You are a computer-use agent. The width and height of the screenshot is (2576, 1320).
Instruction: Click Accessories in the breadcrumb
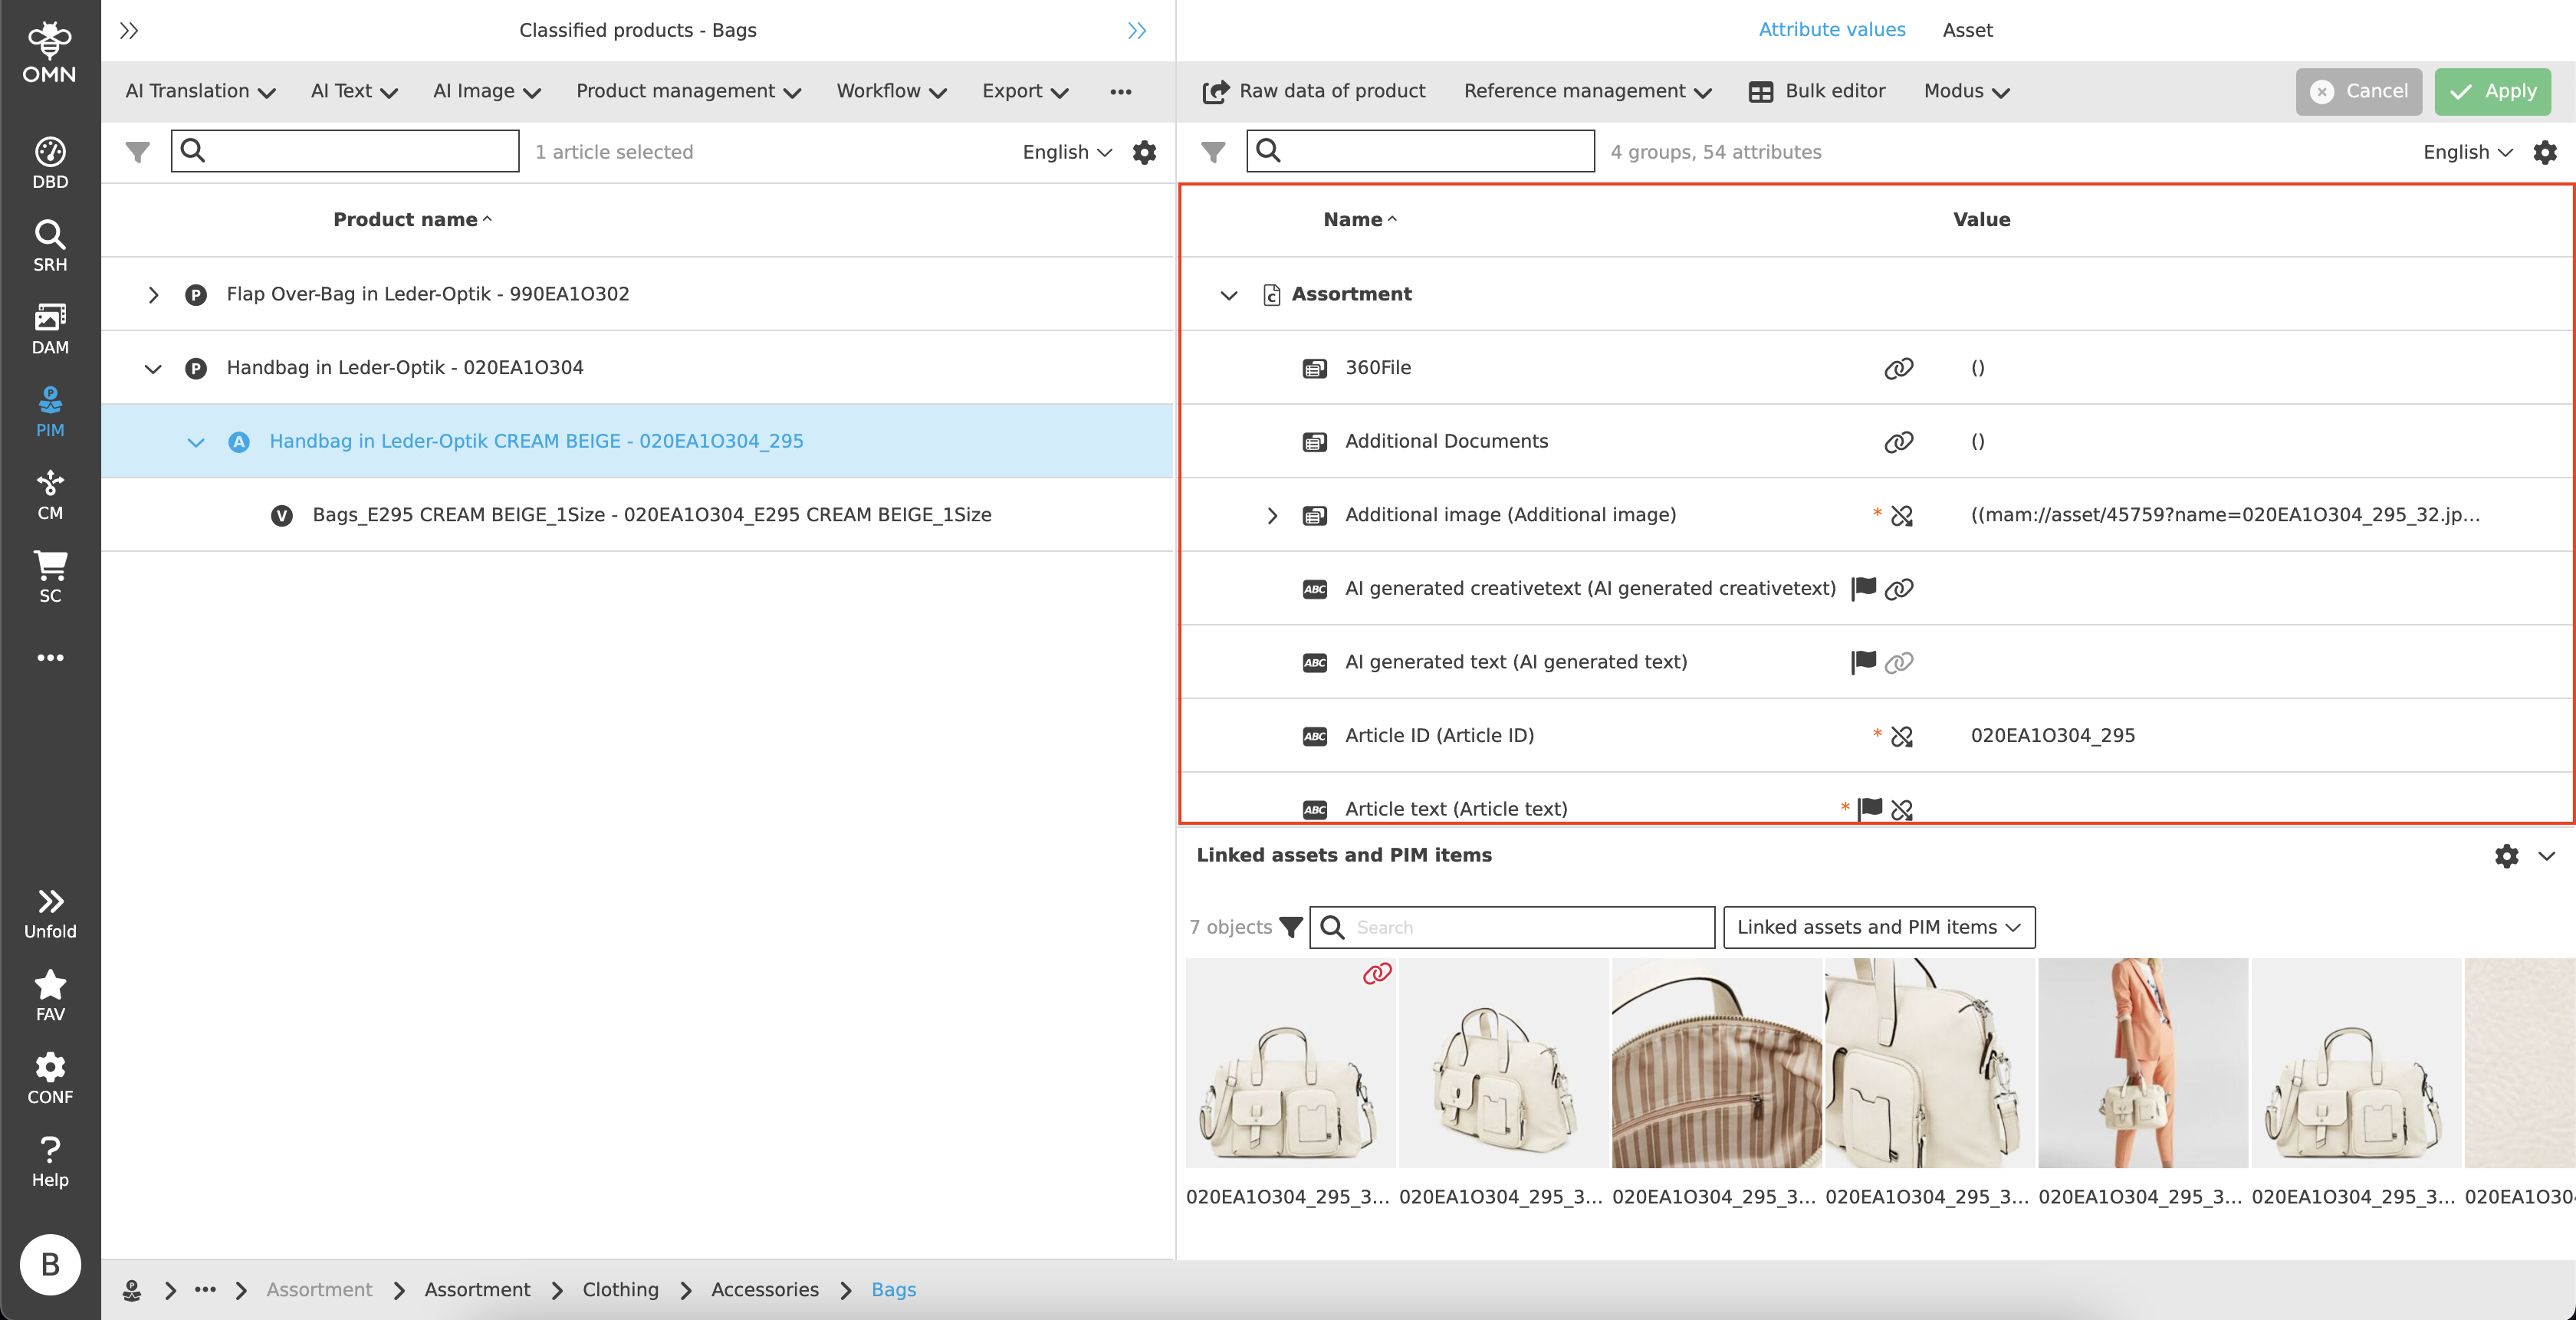(x=764, y=1289)
